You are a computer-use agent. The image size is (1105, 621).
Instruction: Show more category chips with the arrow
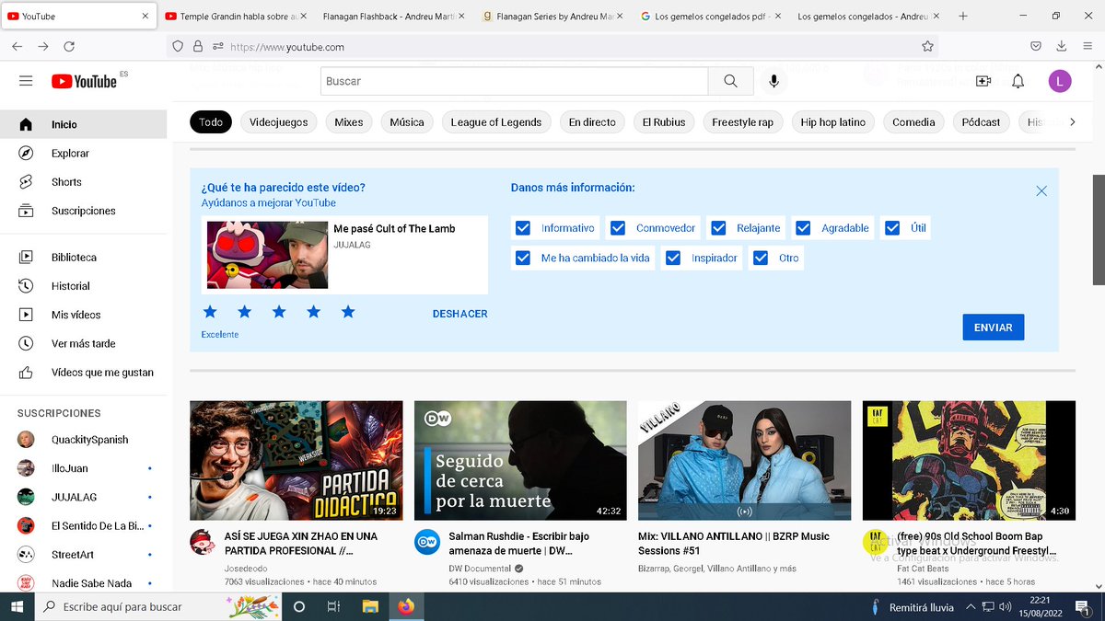[1072, 121]
